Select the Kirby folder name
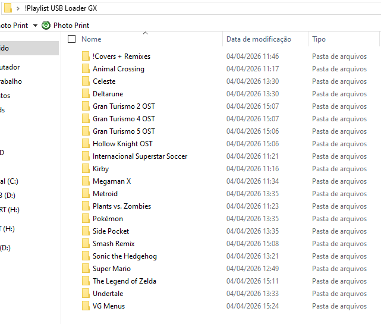Screen dimensions: 381x324 [x=100, y=169]
